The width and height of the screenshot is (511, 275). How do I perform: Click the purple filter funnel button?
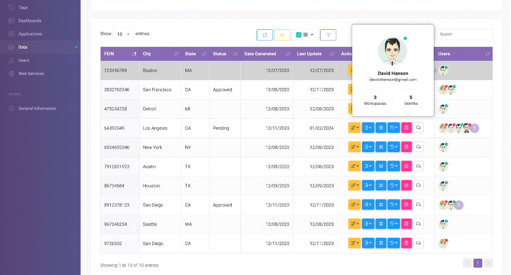coord(328,35)
